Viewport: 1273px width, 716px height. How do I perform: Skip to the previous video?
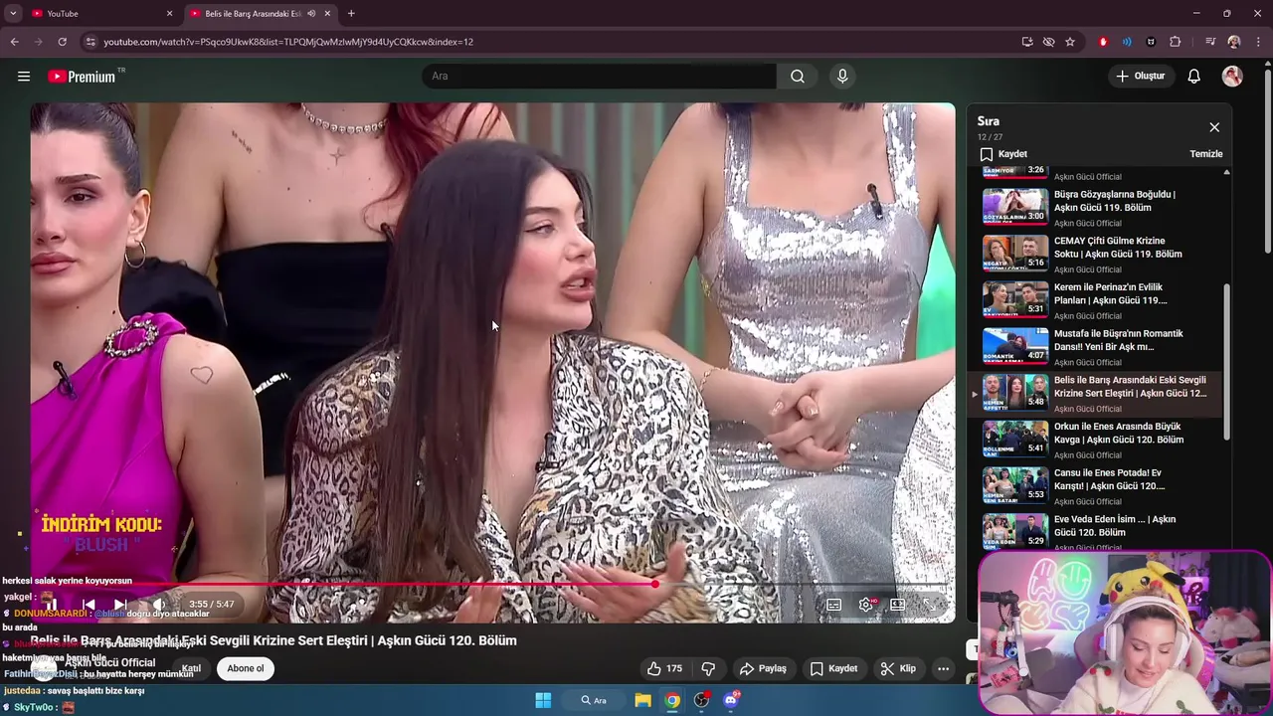pos(89,604)
